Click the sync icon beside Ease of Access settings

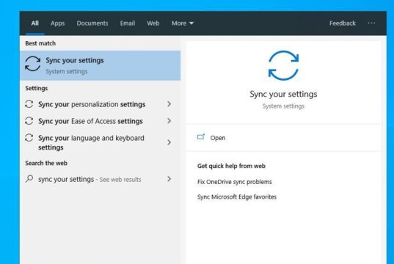(29, 121)
